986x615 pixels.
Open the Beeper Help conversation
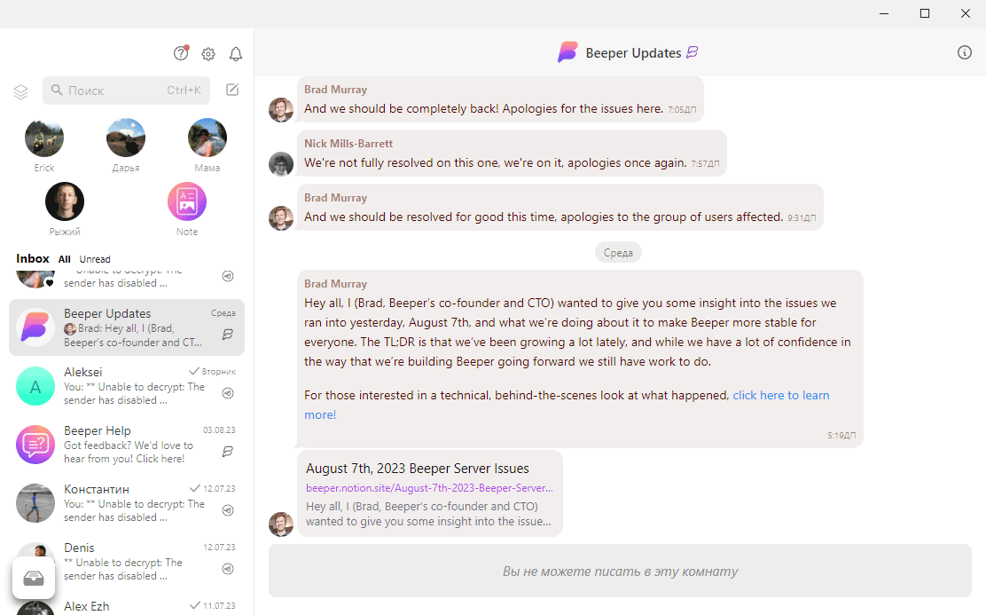pos(127,445)
